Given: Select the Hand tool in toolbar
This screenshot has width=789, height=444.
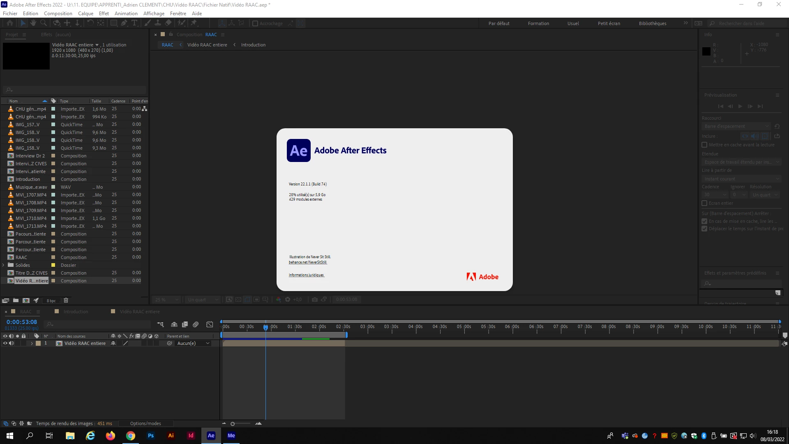Looking at the screenshot, I should coord(33,23).
